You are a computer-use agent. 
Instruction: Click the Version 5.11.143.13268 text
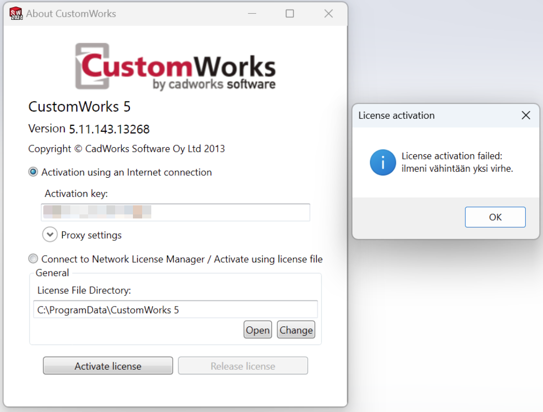89,129
